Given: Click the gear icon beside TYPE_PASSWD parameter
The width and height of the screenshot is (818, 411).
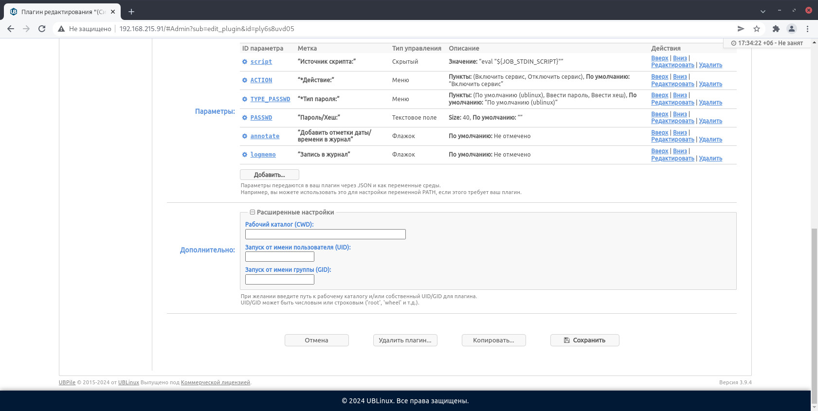Looking at the screenshot, I should pos(245,99).
